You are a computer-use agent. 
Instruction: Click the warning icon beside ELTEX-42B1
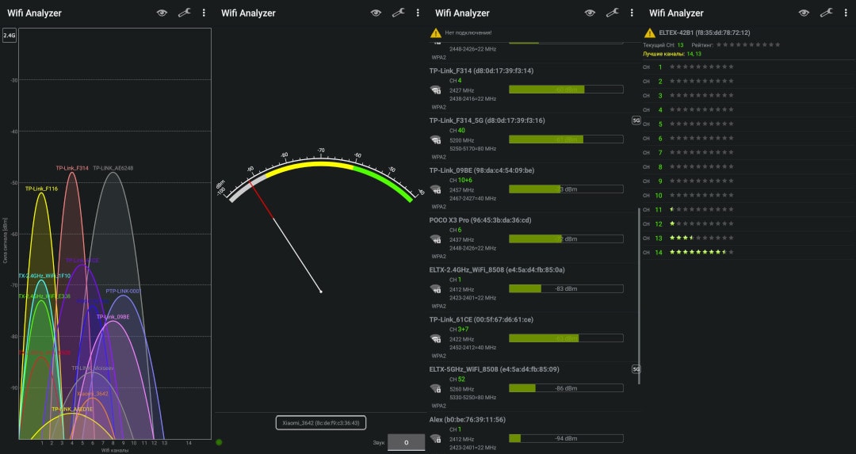[650, 32]
